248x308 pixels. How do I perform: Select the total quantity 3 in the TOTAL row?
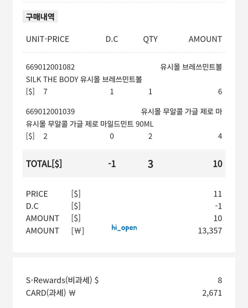[x=150, y=164]
